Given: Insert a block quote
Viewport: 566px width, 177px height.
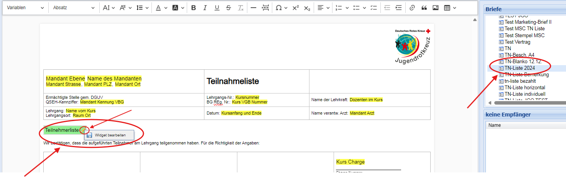Looking at the screenshot, I should coord(424,8).
